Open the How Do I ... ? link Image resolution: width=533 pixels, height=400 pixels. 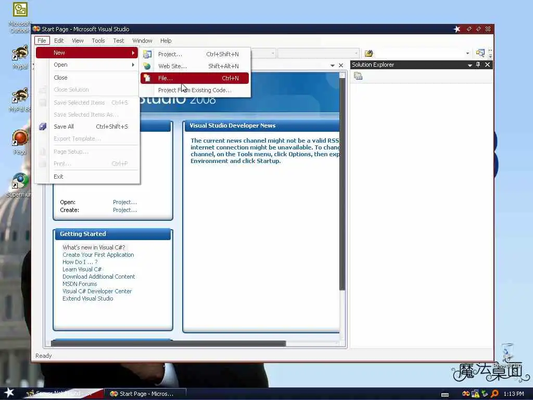point(80,262)
